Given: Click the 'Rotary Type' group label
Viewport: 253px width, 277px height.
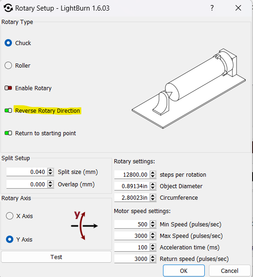Looking at the screenshot, I should coord(17,22).
